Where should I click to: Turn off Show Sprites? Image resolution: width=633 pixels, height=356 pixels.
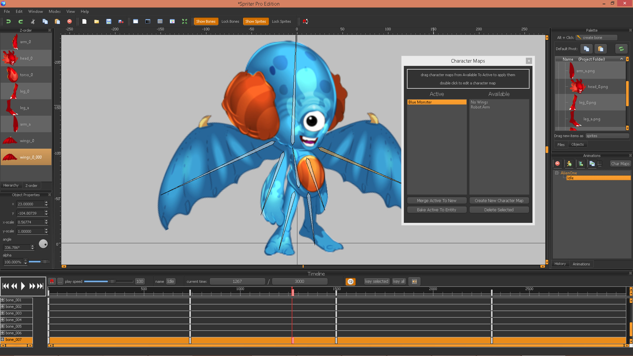point(256,21)
